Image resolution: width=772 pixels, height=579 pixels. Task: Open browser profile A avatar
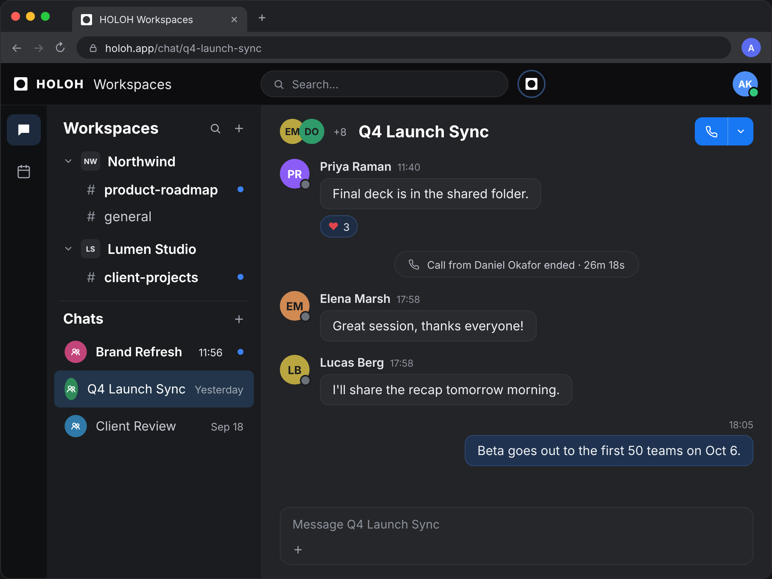pos(751,48)
